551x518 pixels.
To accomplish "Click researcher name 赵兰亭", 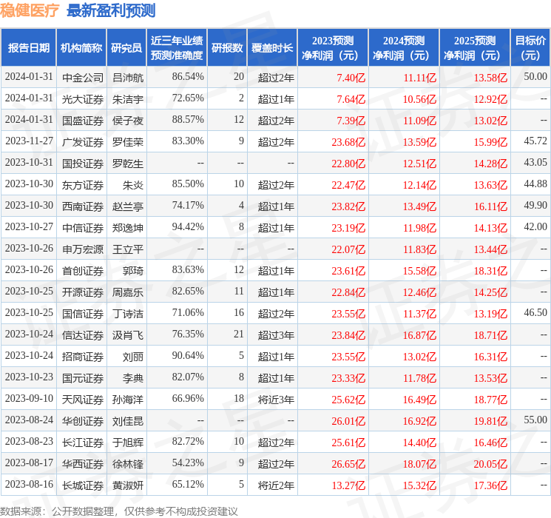I will (x=128, y=206).
